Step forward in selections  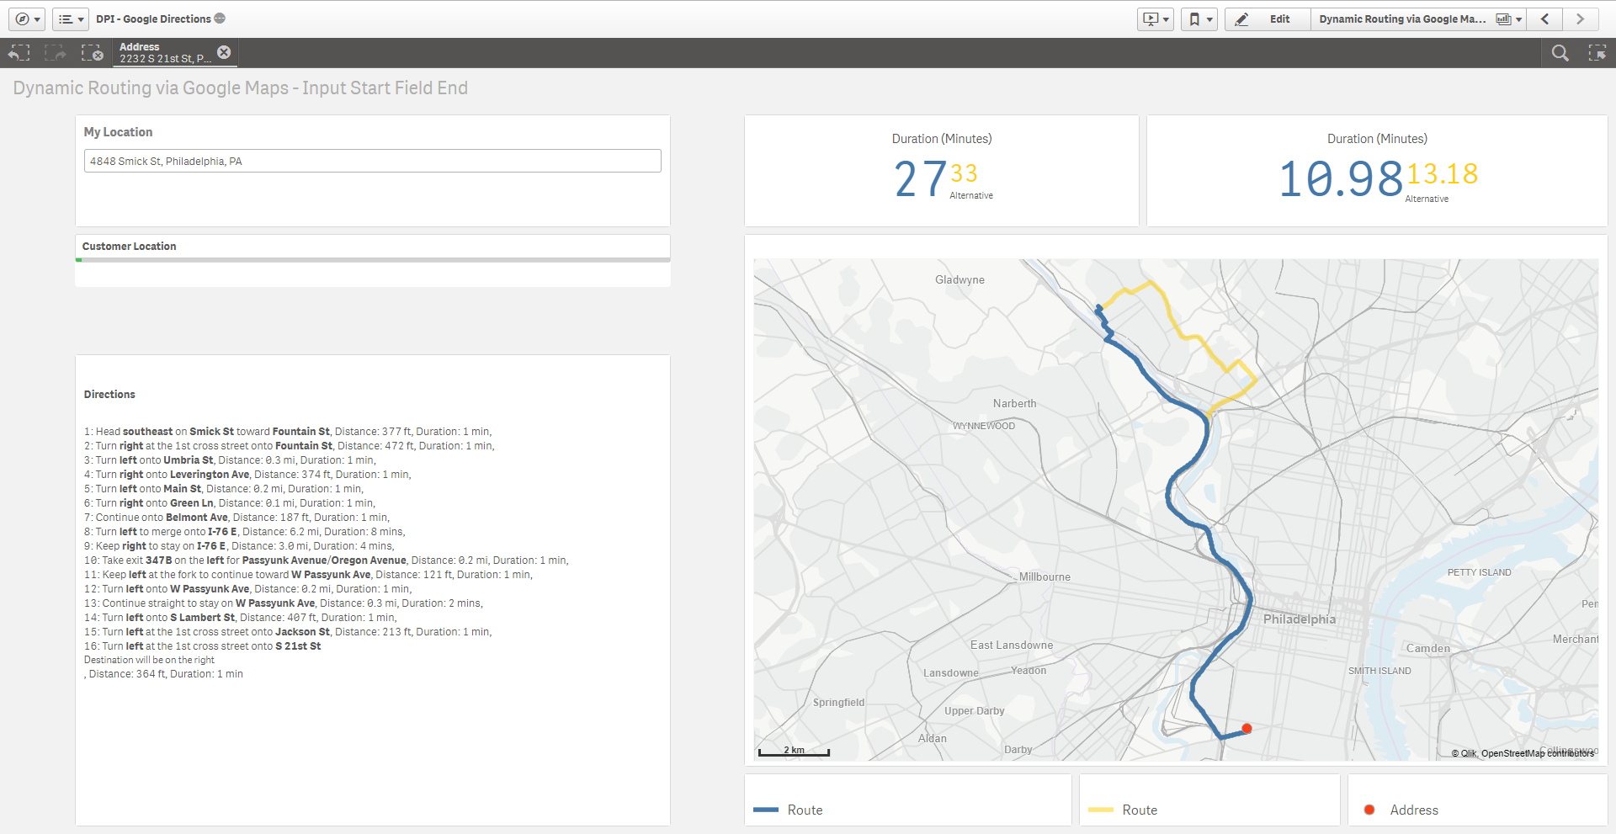click(x=56, y=53)
